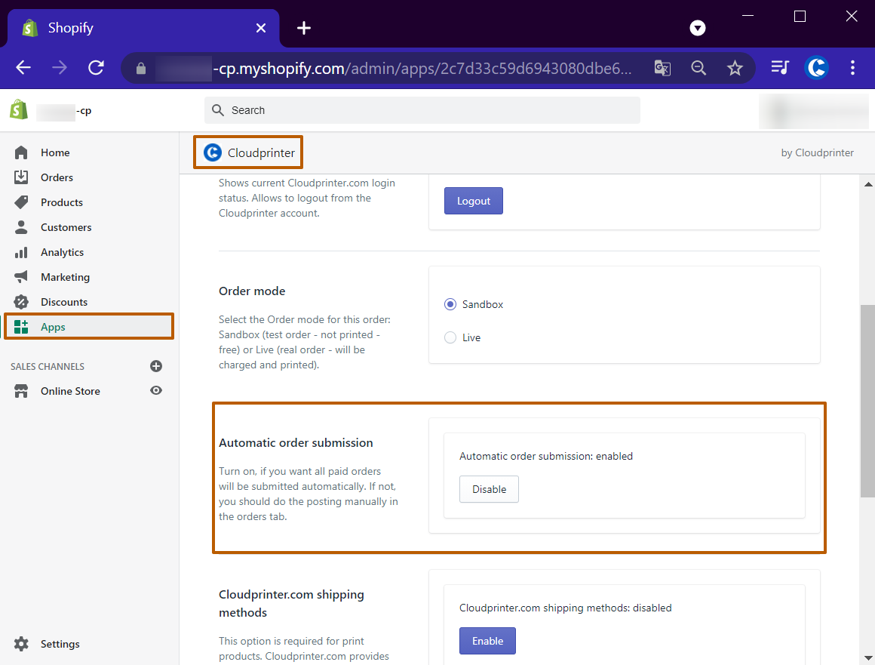Select the Live order mode
This screenshot has width=875, height=665.
450,337
